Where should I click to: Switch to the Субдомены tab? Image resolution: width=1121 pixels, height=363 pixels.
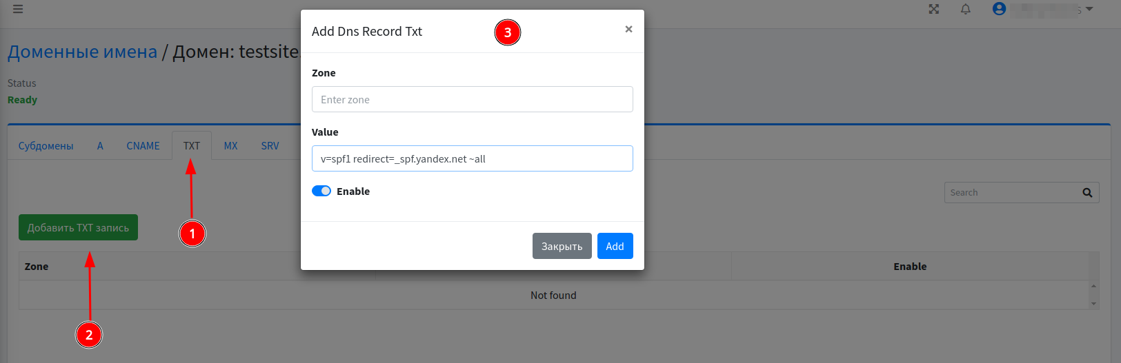tap(46, 146)
